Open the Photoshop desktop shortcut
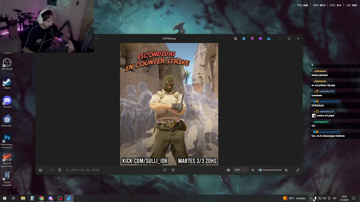Screen dimensions: 360x202 point(7,142)
